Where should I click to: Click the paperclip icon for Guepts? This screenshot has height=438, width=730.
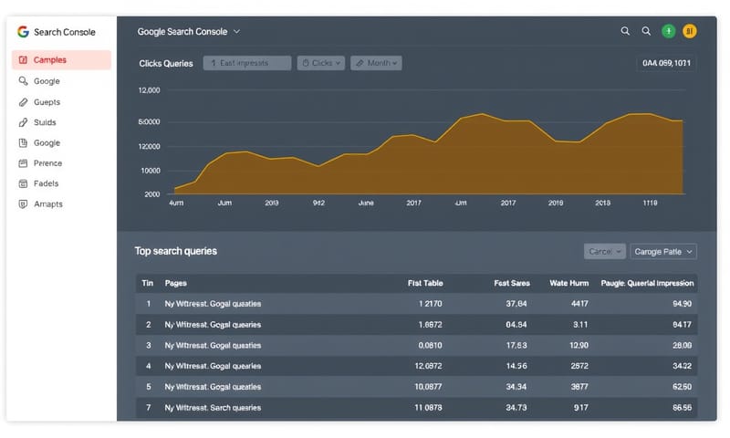[23, 102]
